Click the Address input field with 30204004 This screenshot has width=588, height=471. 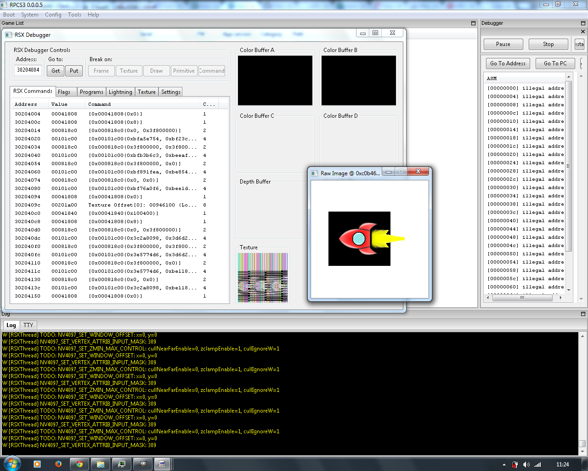click(28, 70)
